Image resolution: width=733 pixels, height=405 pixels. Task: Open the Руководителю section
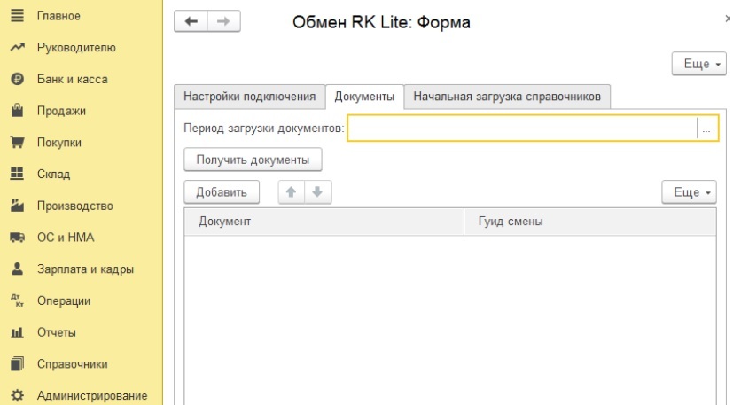[x=76, y=48]
